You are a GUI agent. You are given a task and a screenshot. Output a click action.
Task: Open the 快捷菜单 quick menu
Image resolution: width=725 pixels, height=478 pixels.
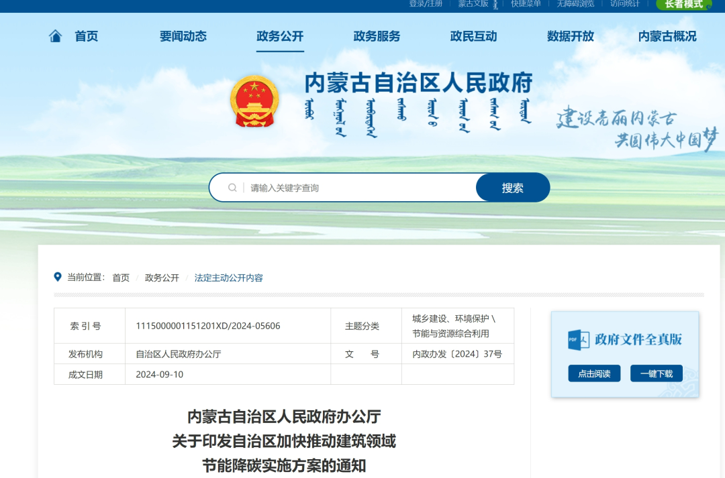[x=527, y=5]
